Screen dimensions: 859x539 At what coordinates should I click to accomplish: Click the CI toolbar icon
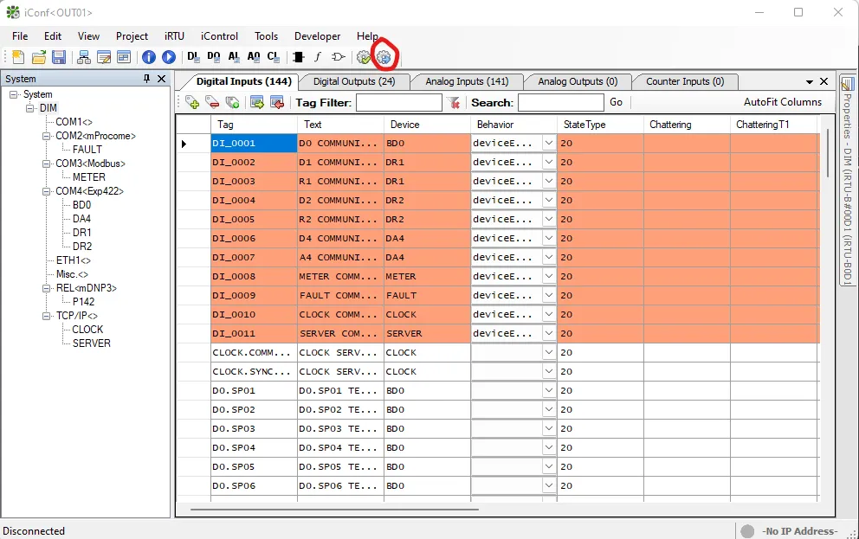click(274, 56)
